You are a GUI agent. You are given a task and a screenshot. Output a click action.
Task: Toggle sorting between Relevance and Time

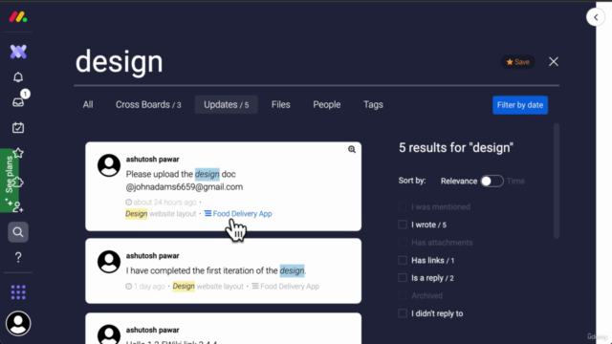coord(492,181)
